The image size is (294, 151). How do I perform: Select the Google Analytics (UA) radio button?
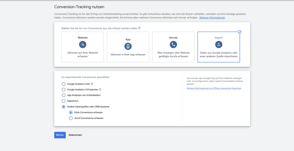(64, 84)
